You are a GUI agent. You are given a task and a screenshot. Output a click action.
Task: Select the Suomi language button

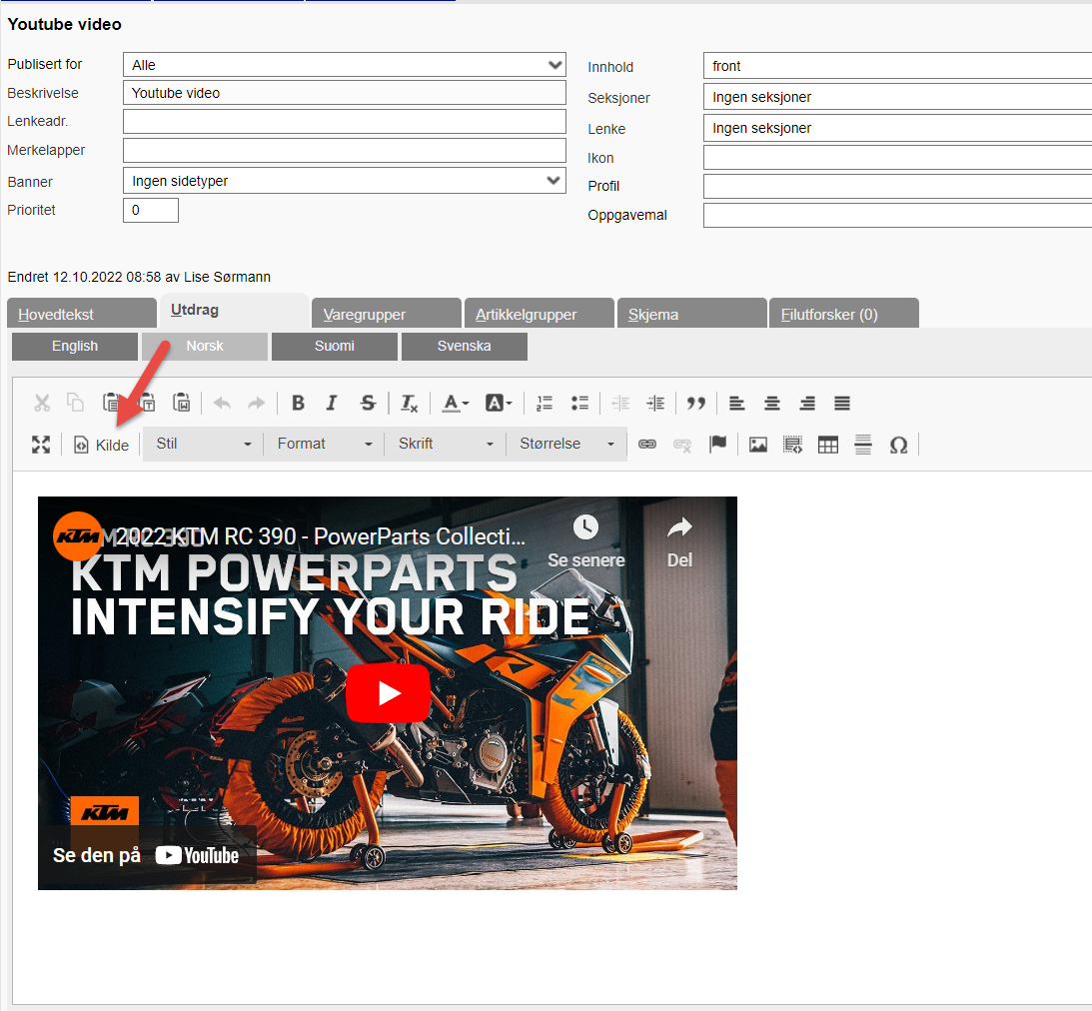click(x=335, y=346)
